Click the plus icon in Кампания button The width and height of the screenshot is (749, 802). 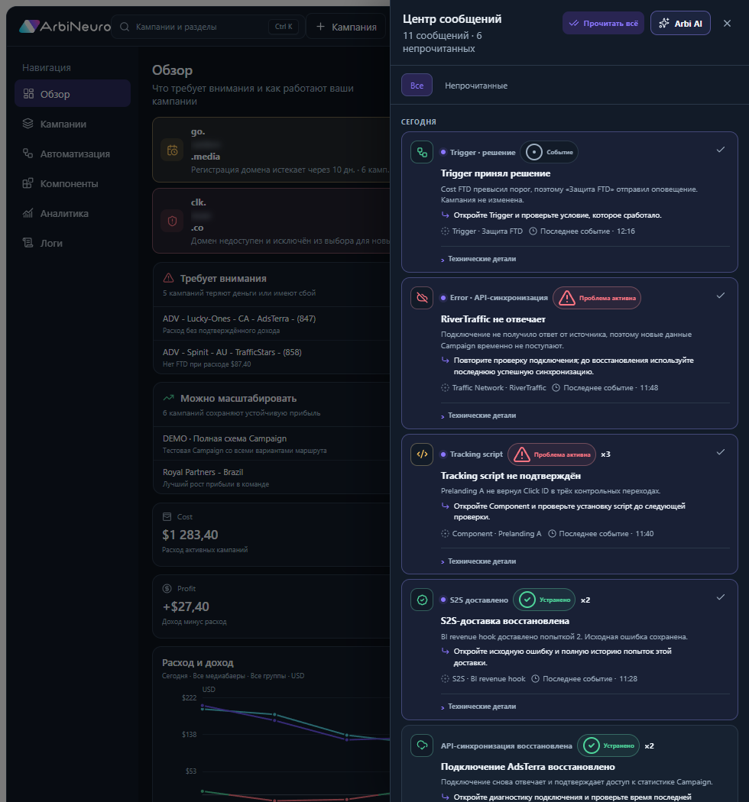pyautogui.click(x=320, y=27)
